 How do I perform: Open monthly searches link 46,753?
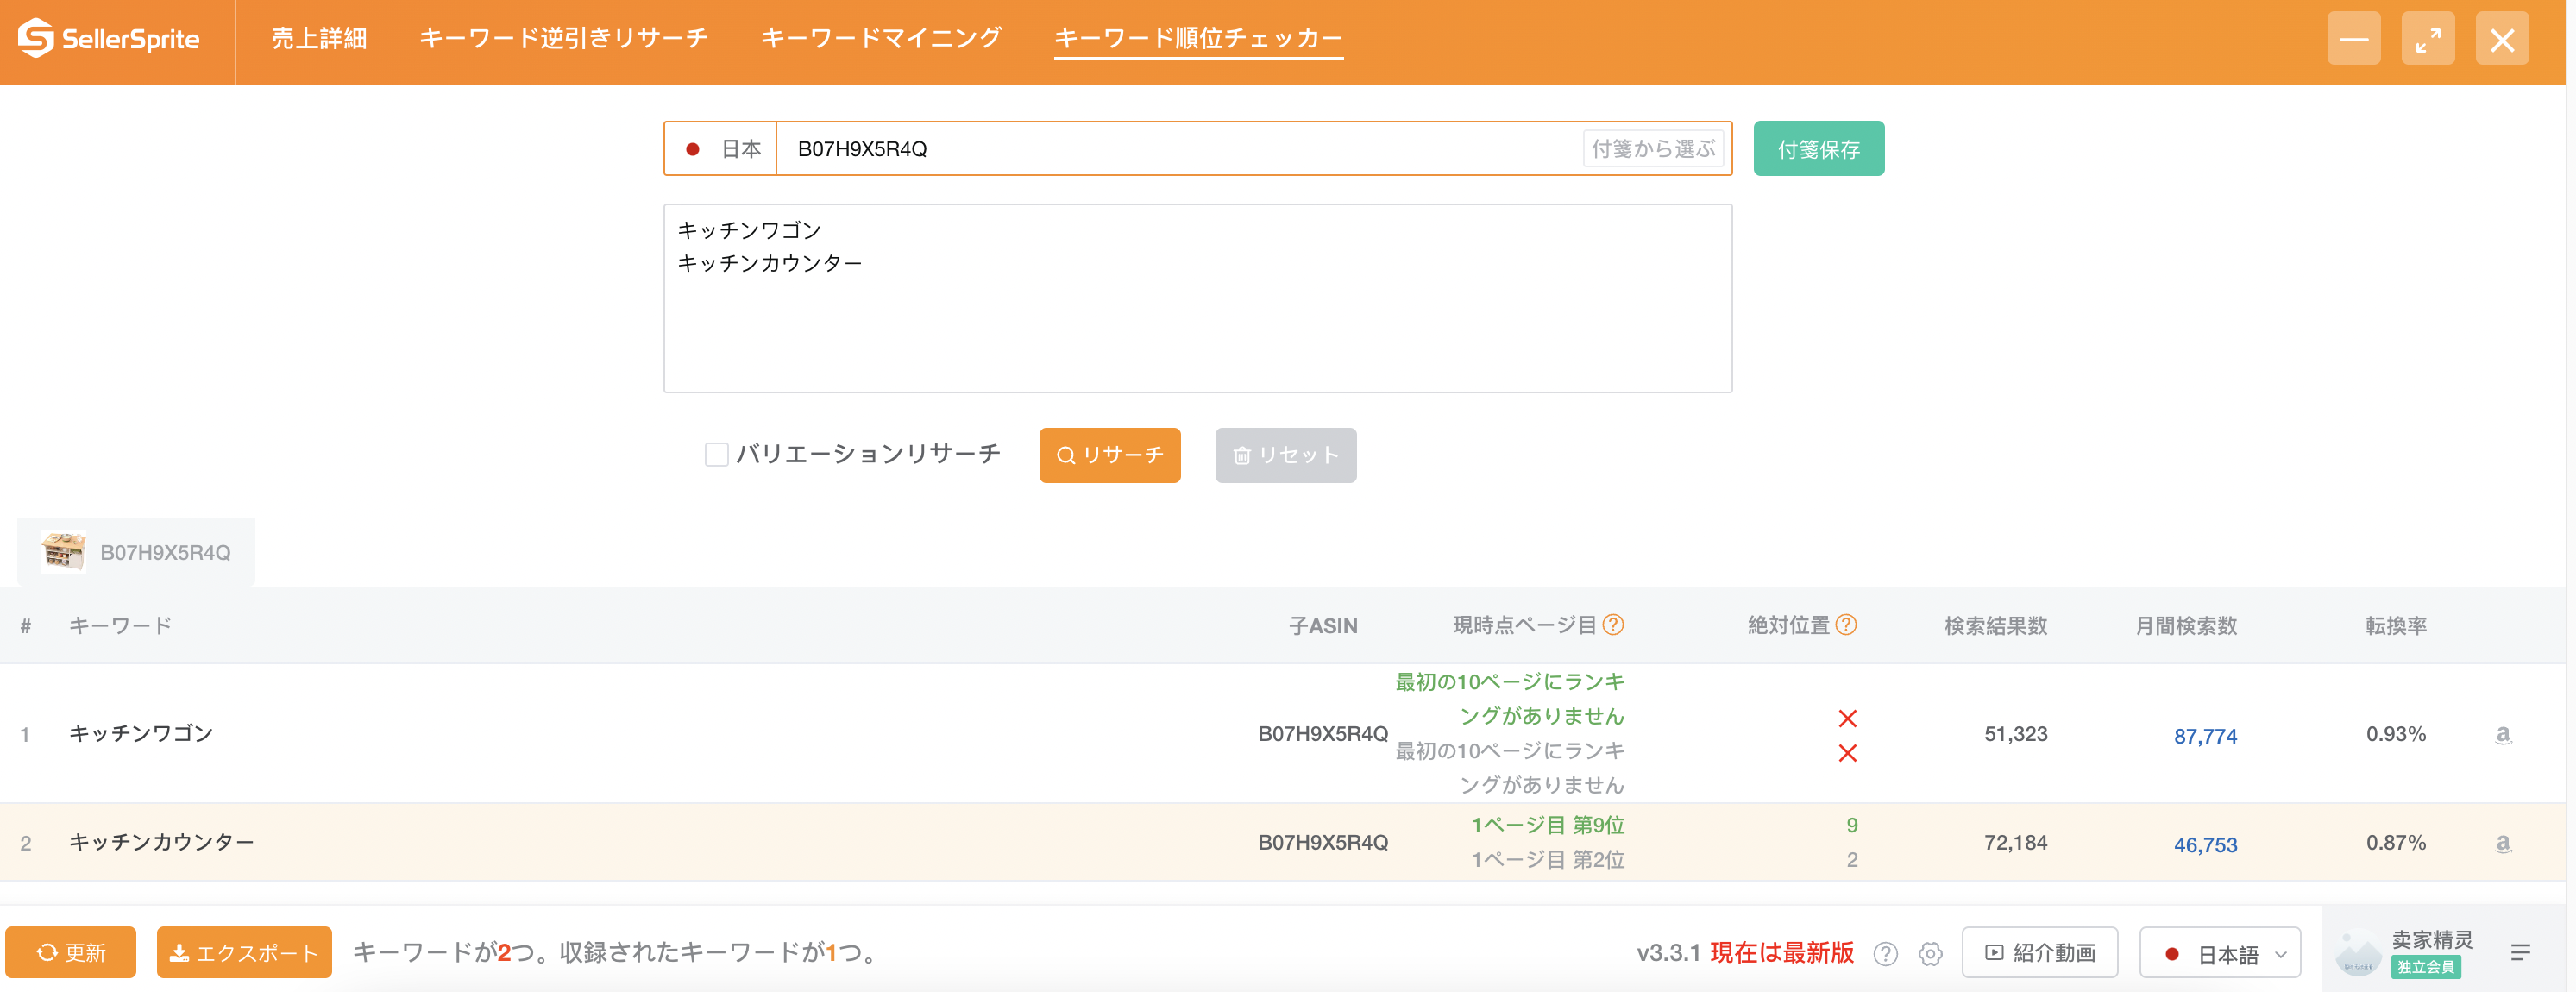pos(2205,846)
